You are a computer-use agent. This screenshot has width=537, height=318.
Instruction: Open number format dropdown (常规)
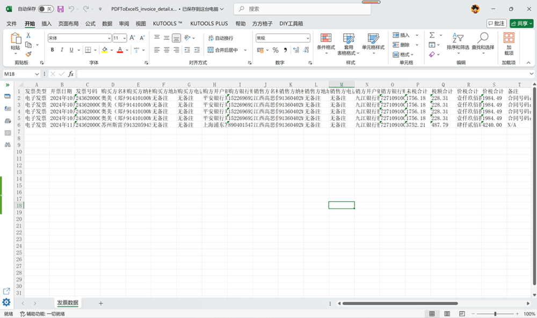(308, 38)
